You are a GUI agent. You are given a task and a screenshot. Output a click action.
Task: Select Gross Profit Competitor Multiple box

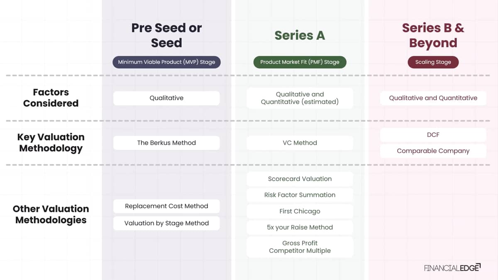point(300,247)
